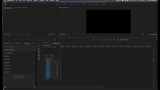Step forward one frame in Program monitor
This screenshot has height=90, width=160.
coord(111,40)
